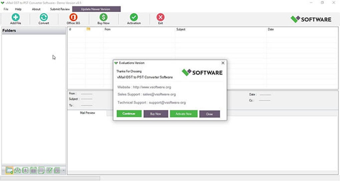Select the tasks list icon in bottom bar
The height and width of the screenshot is (181, 340).
(x=41, y=170)
